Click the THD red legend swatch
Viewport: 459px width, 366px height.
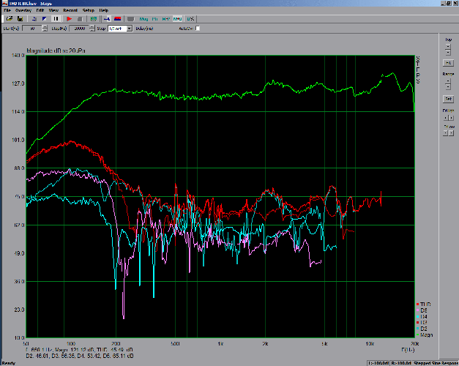(x=417, y=303)
